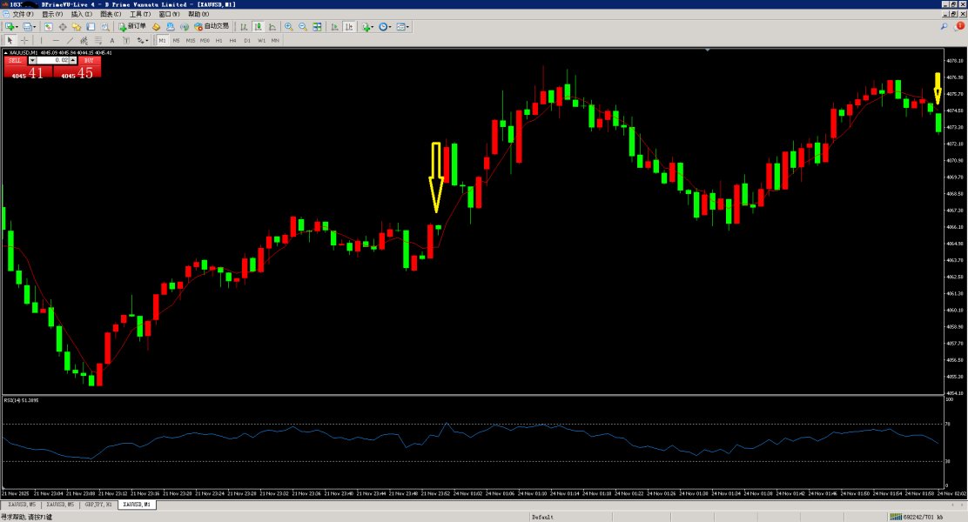The image size is (968, 522).
Task: Switch chart to candlestick display
Action: (259, 27)
